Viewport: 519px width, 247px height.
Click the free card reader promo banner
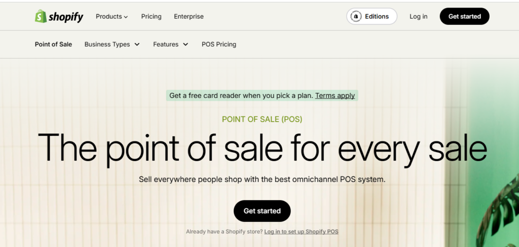tap(262, 95)
